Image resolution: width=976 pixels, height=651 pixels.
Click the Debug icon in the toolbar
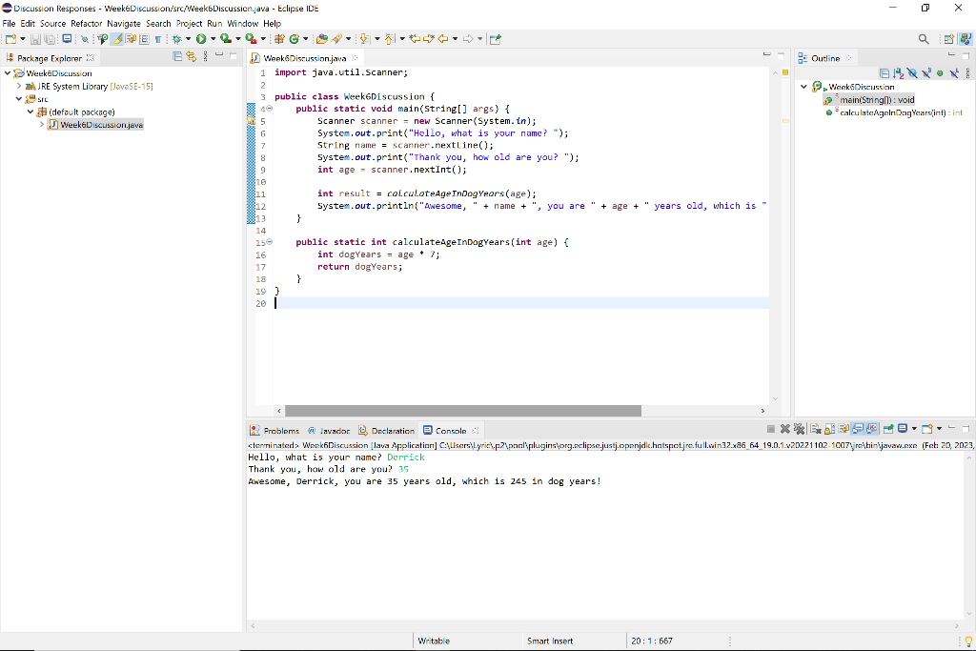click(x=176, y=38)
